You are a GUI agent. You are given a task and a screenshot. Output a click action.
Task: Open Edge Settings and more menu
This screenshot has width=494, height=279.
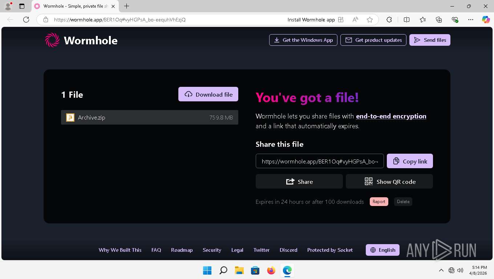(471, 20)
